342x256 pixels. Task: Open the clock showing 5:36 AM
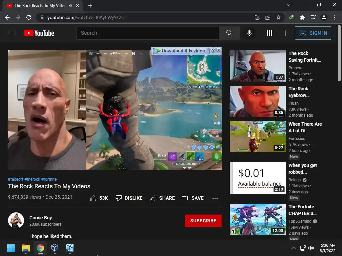pyautogui.click(x=328, y=248)
